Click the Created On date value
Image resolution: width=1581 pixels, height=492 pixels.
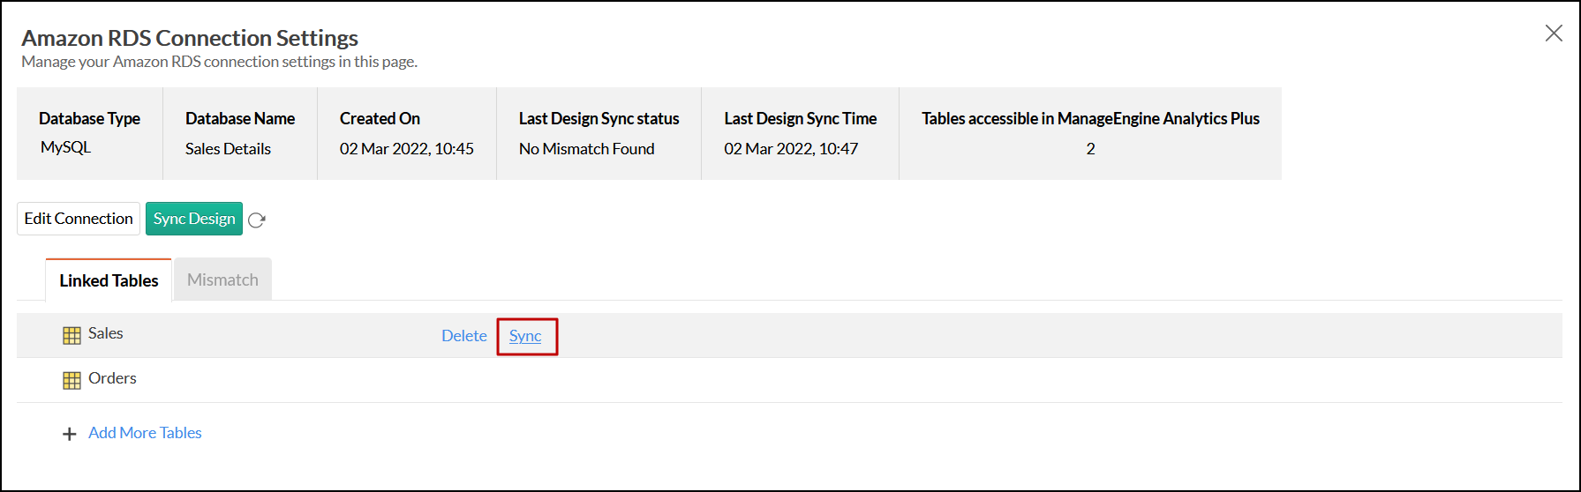(406, 149)
